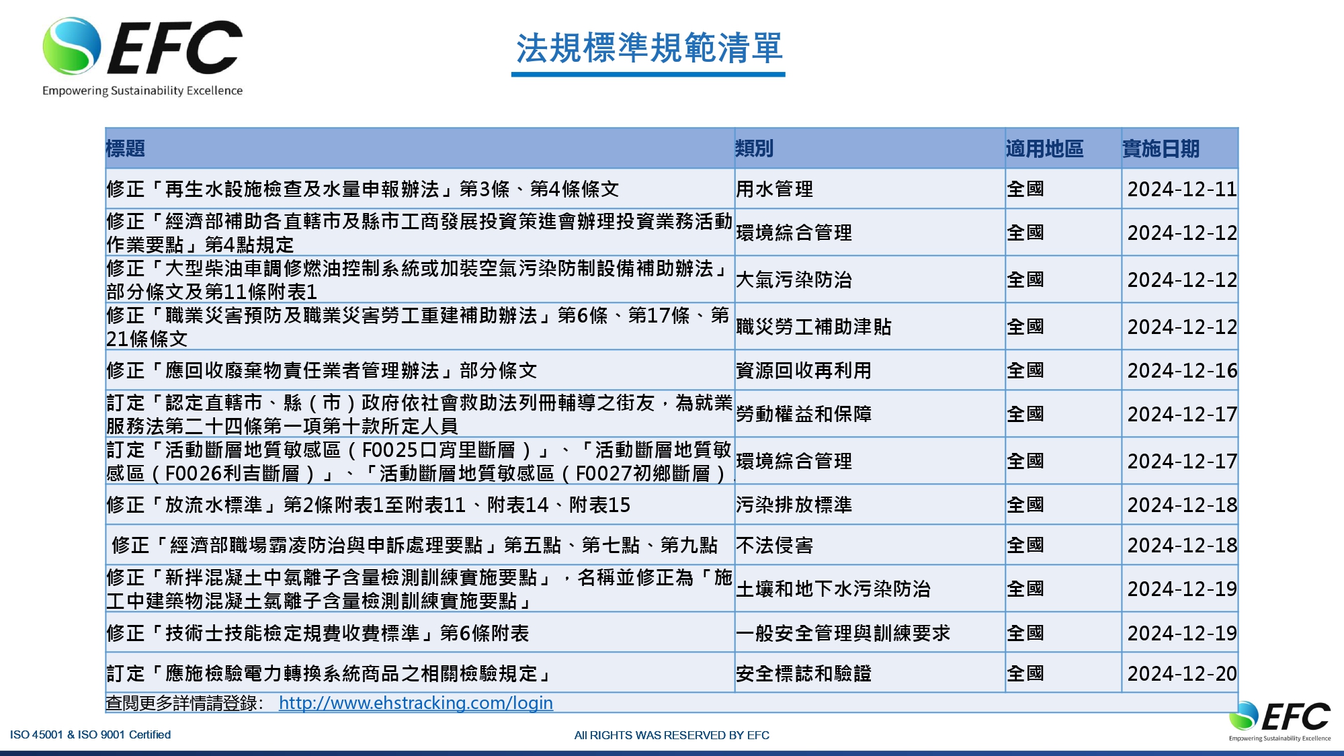1344x756 pixels.
Task: Select the 放流水標準 第2條附表 title cell
Action: [420, 505]
